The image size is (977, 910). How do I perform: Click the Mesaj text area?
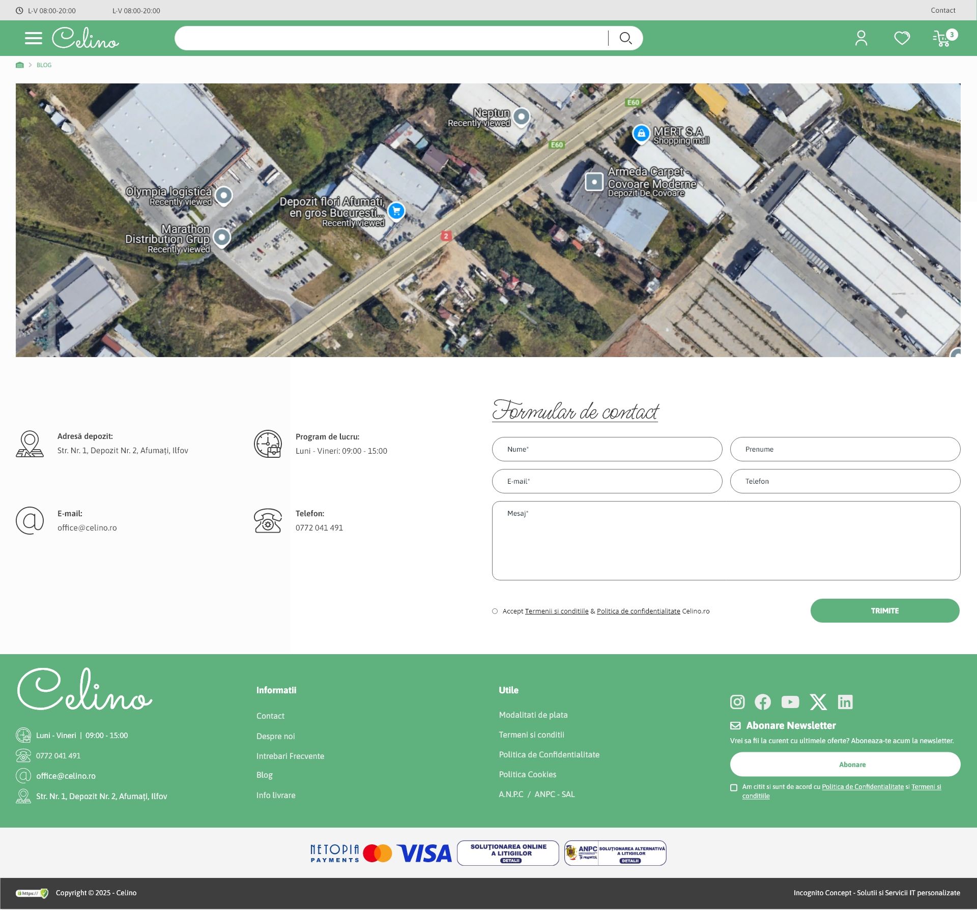click(726, 541)
